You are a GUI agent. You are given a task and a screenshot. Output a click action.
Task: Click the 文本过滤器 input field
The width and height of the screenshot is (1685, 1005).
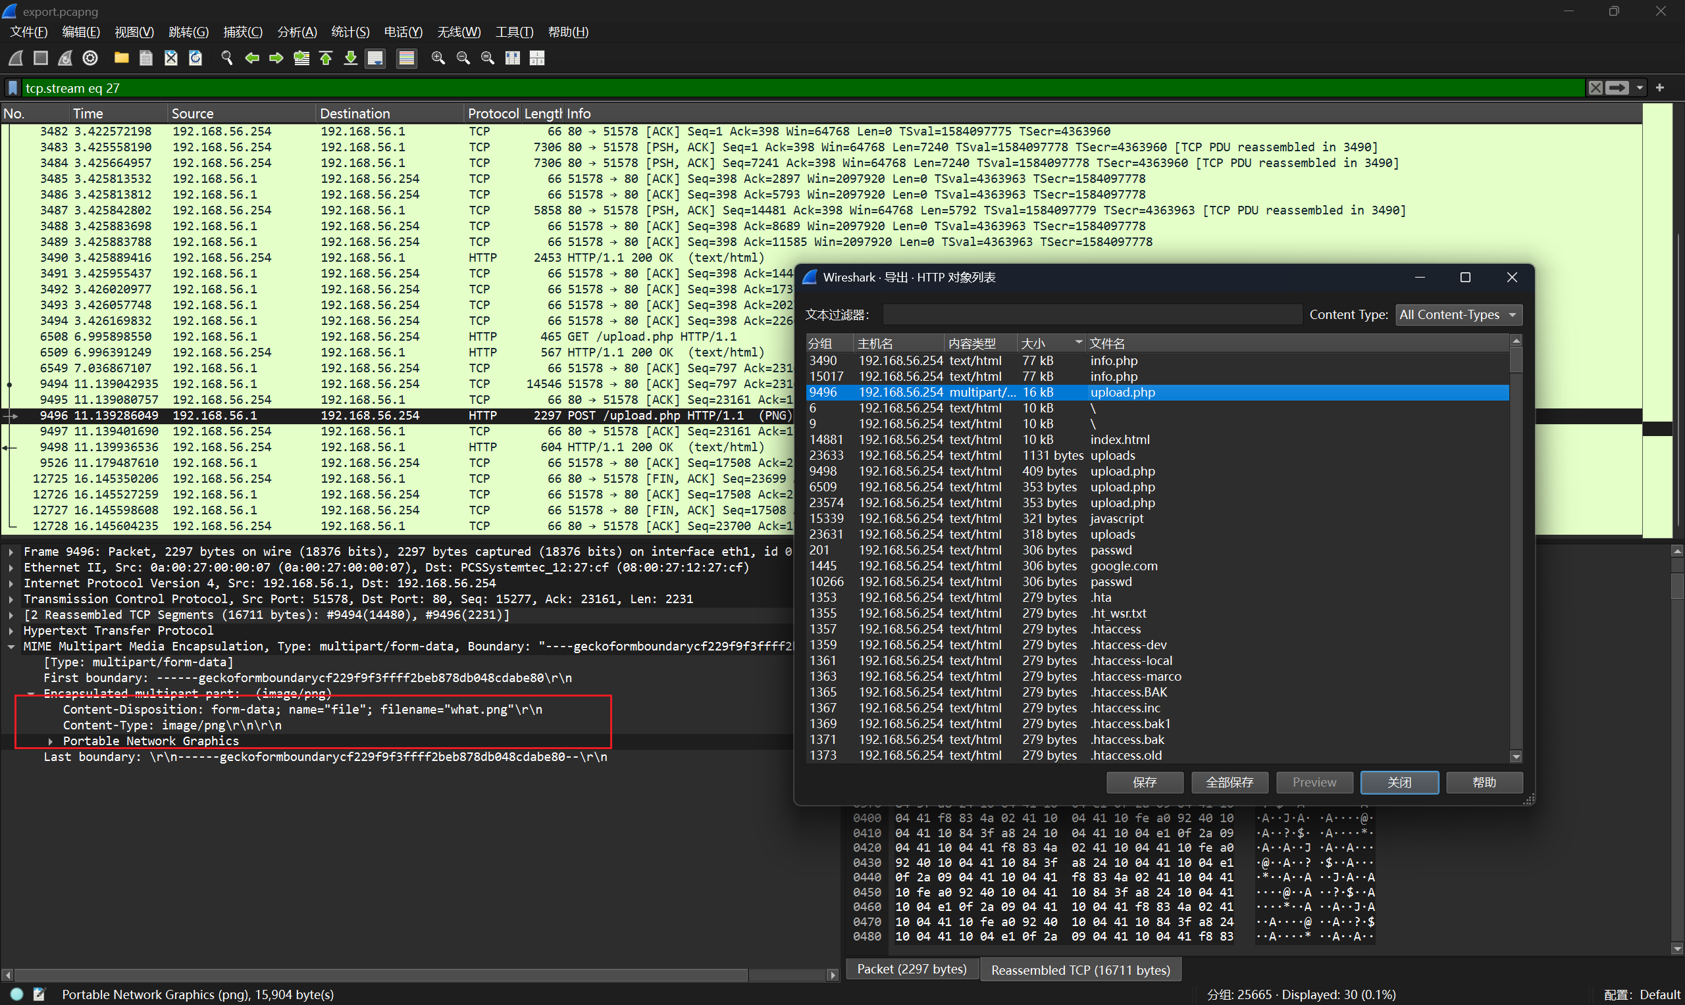coord(1092,315)
